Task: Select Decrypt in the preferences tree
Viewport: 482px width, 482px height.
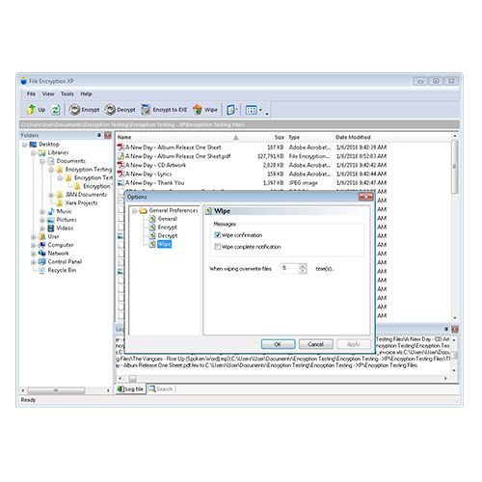Action: click(168, 235)
